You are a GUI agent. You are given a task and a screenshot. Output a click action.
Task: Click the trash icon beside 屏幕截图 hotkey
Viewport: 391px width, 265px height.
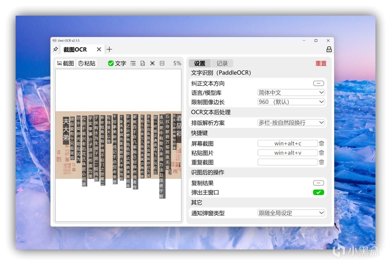pos(321,143)
